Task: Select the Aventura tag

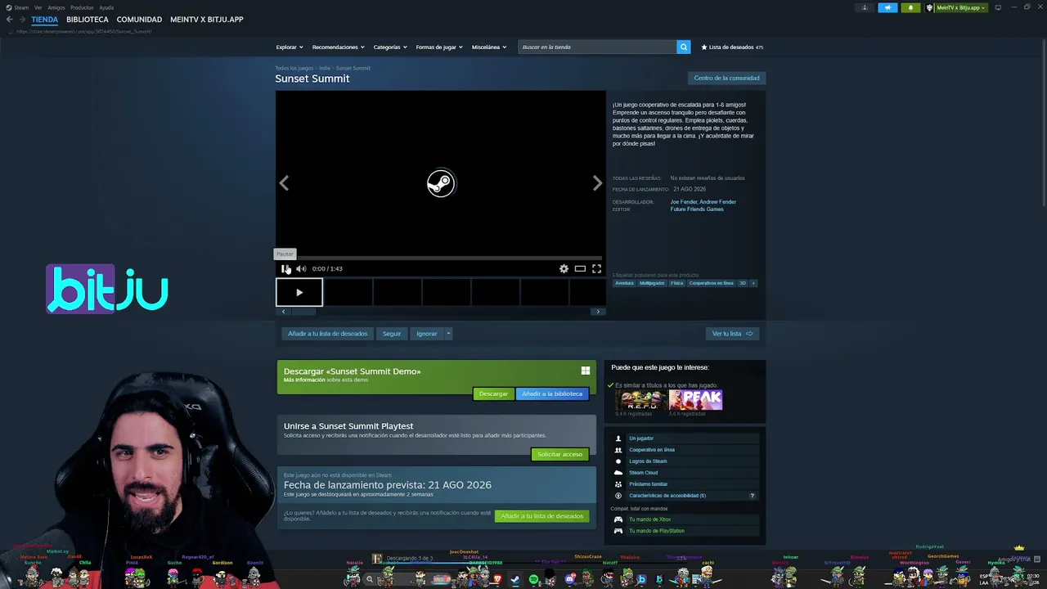Action: [x=624, y=283]
